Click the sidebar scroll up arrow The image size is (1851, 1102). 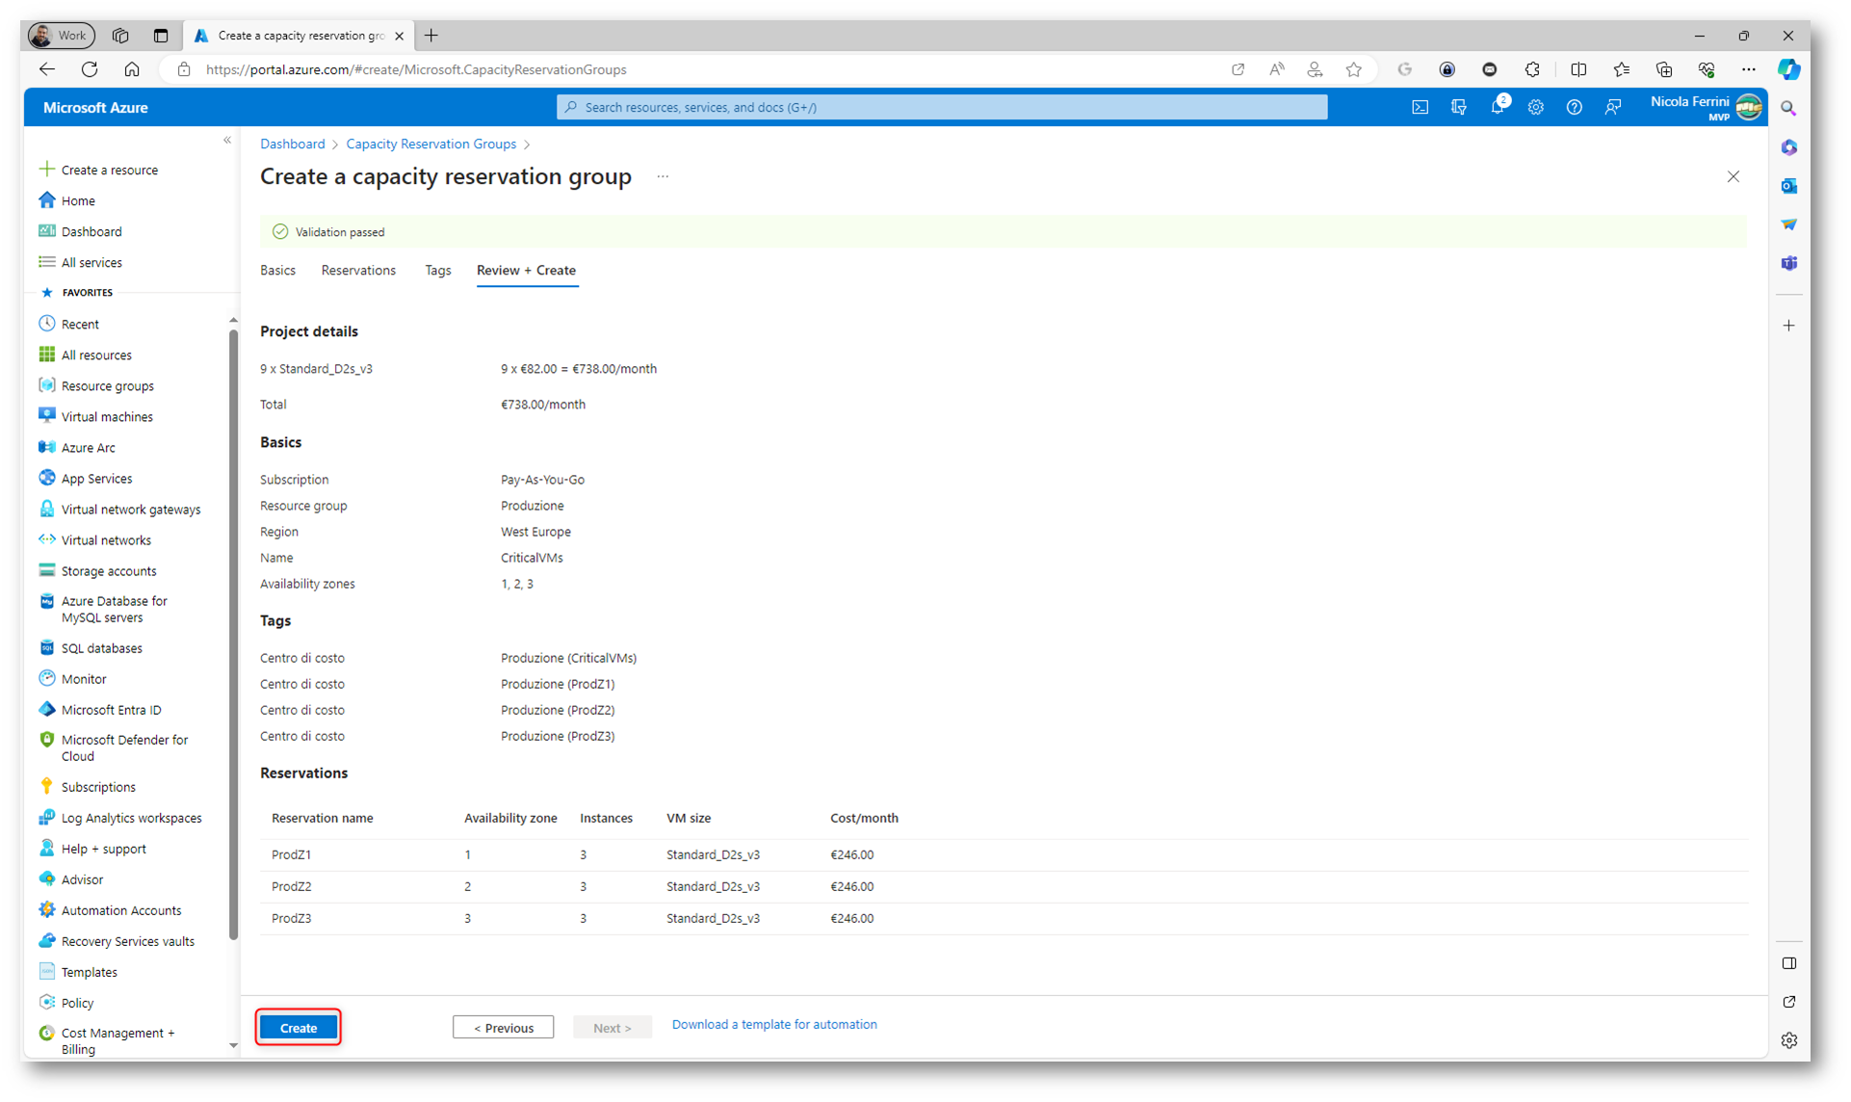[233, 320]
